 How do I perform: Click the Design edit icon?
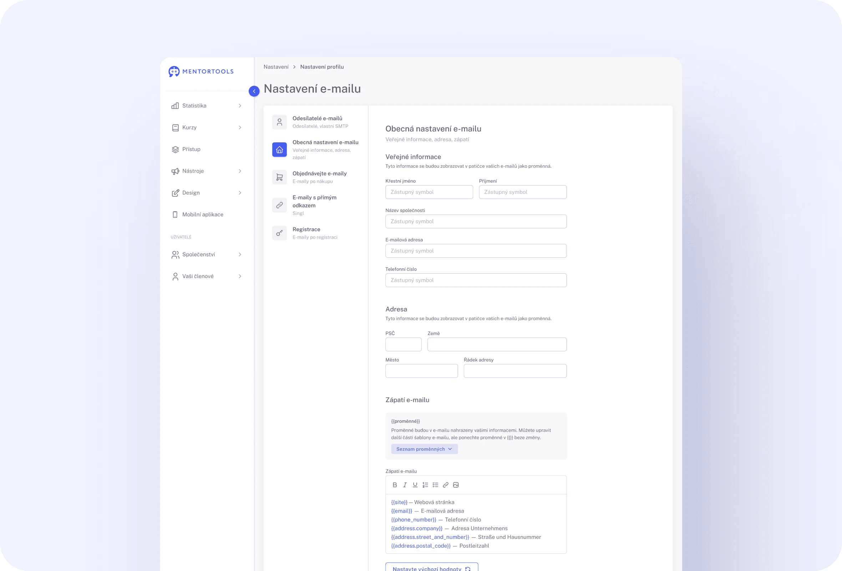click(175, 193)
